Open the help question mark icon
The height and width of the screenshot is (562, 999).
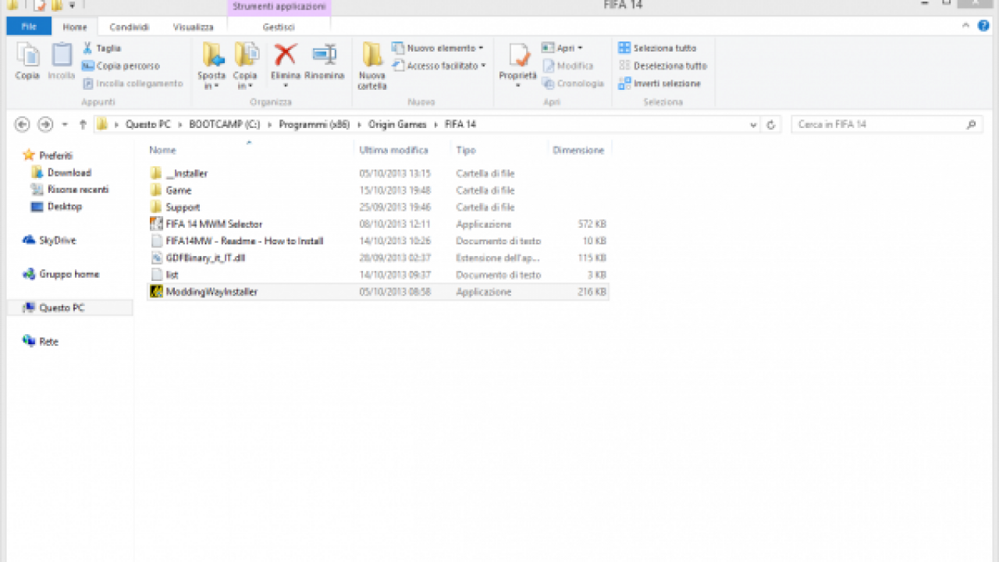[x=983, y=26]
